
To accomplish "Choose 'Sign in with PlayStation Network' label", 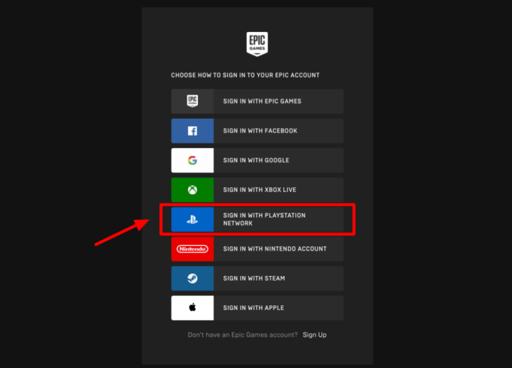I will click(x=265, y=219).
